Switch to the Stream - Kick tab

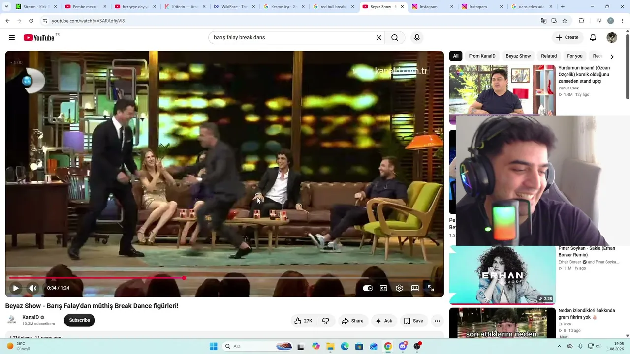pos(35,7)
